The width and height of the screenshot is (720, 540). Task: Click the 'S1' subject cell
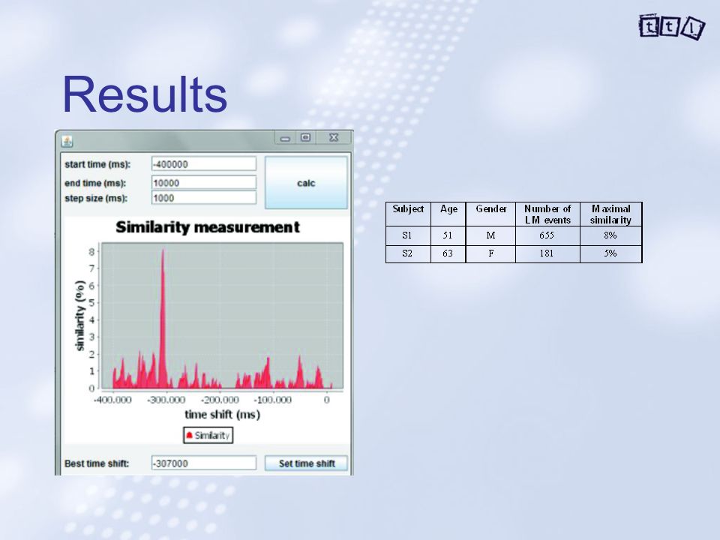tap(406, 235)
